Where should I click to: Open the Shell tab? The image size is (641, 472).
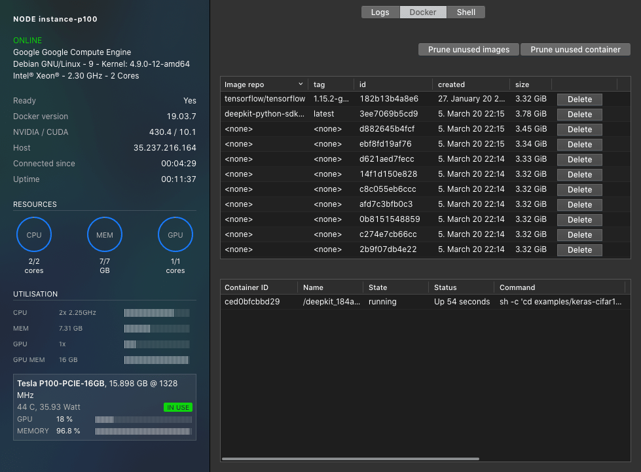[466, 12]
